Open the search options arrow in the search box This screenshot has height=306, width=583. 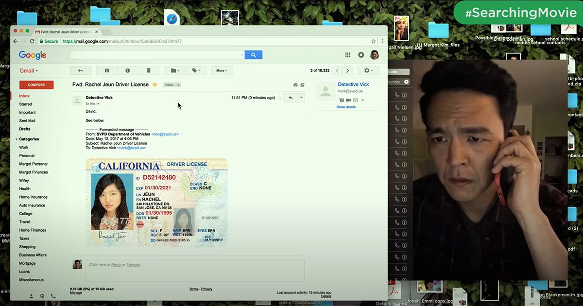[241, 55]
